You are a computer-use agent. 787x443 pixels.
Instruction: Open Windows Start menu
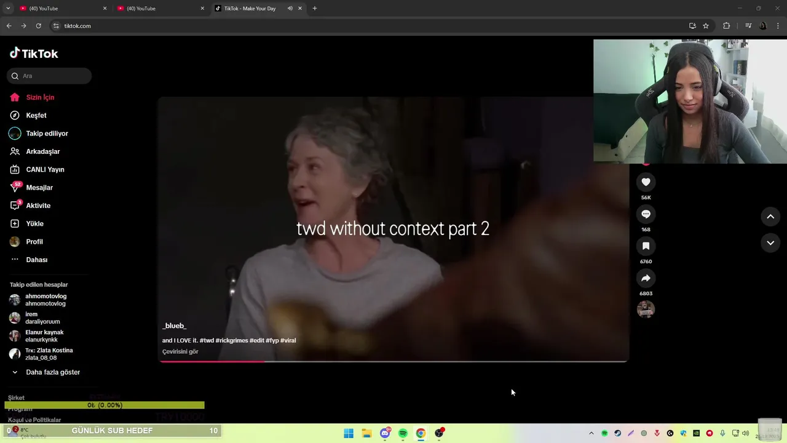tap(349, 433)
